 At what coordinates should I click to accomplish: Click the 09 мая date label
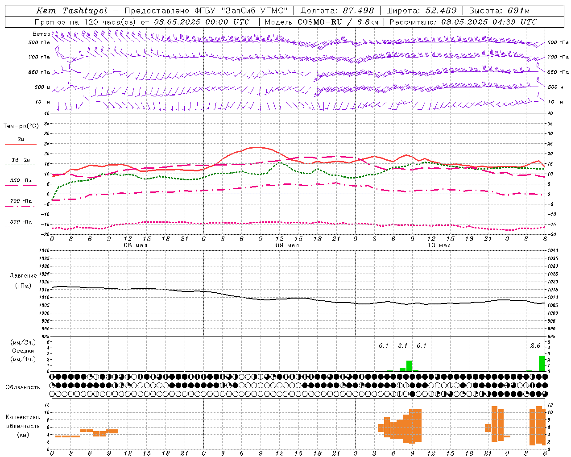pos(287,245)
